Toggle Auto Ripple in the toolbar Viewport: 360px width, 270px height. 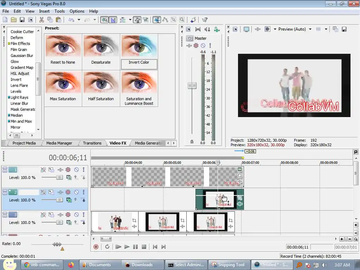[123, 20]
